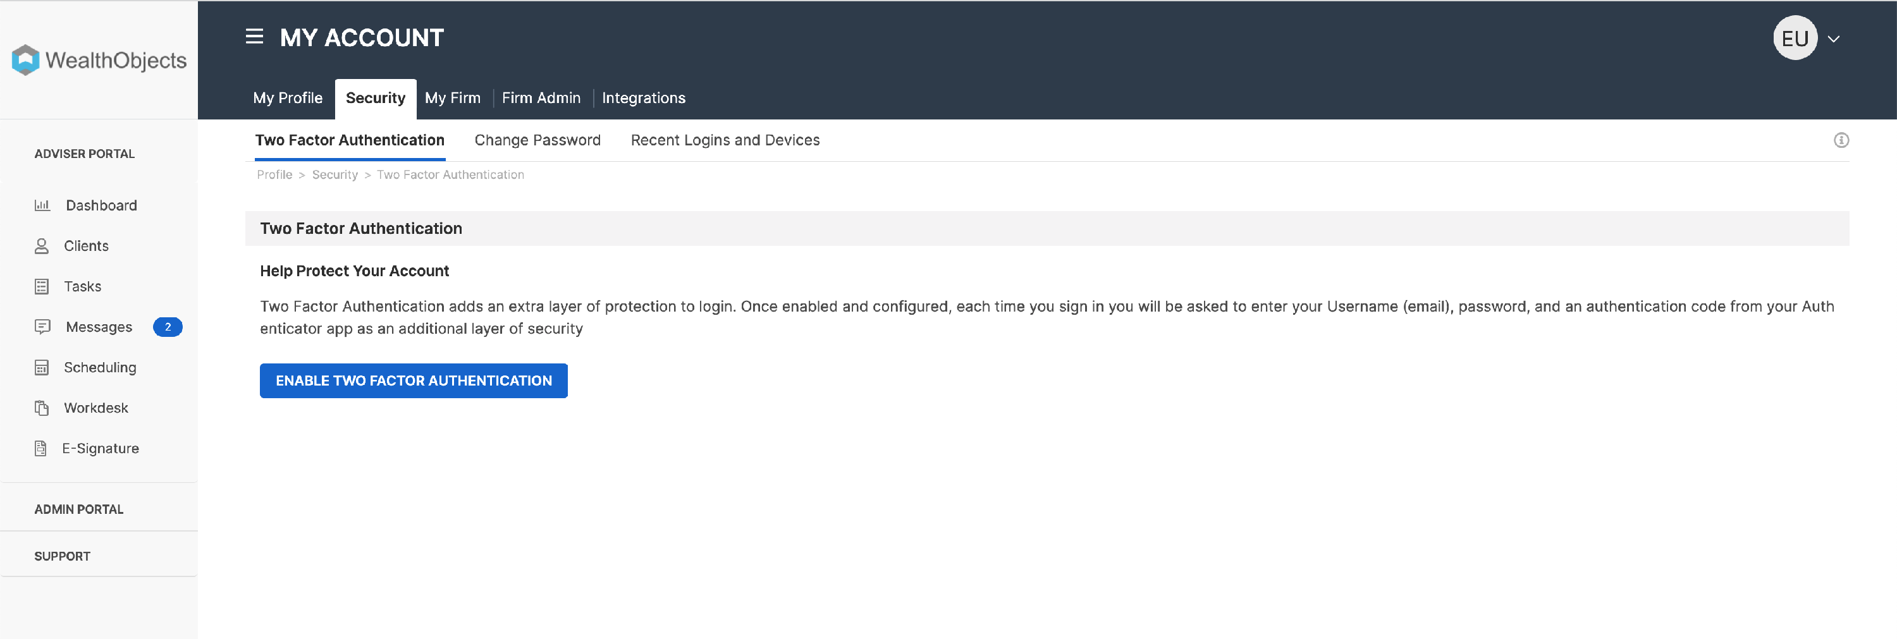The width and height of the screenshot is (1897, 639).
Task: Click the MY ACCOUNT page title
Action: [x=362, y=37]
